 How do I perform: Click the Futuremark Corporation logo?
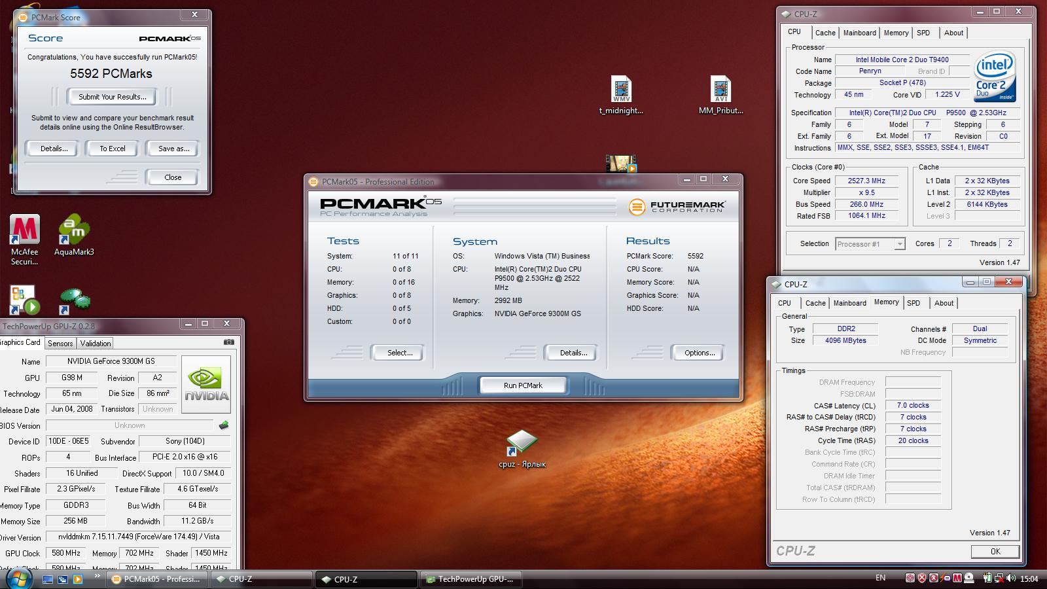(x=677, y=207)
